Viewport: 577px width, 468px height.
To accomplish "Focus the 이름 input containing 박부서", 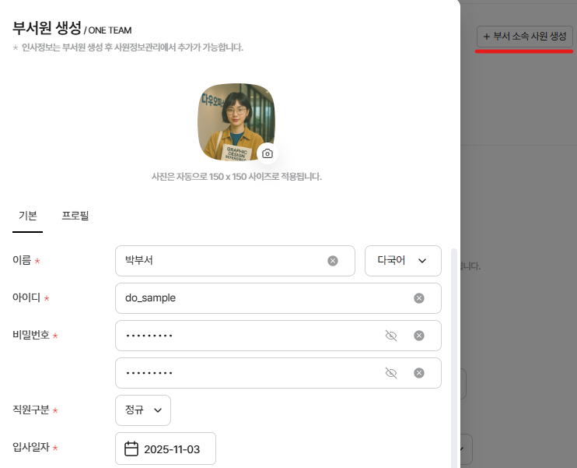I will [218, 261].
